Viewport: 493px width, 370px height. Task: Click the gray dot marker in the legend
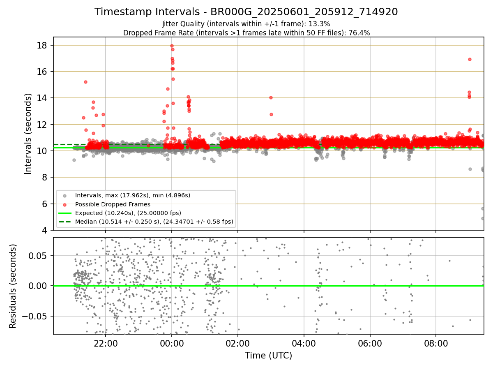coord(65,196)
